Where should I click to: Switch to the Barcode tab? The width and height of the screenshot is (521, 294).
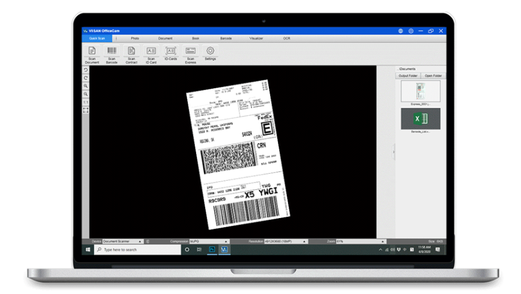(226, 39)
